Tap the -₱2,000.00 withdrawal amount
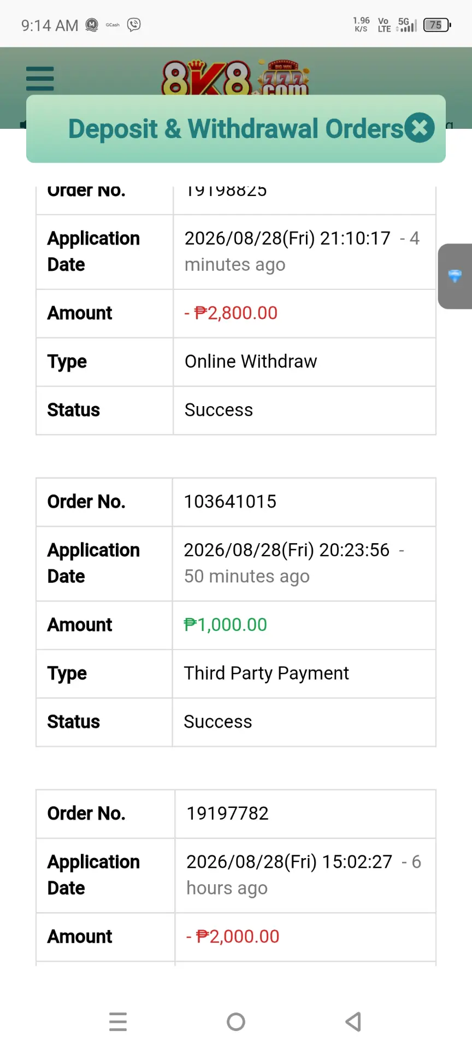472x1048 pixels. coord(233,937)
